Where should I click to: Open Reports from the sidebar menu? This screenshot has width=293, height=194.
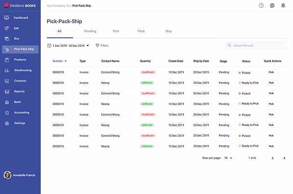[x=19, y=92]
